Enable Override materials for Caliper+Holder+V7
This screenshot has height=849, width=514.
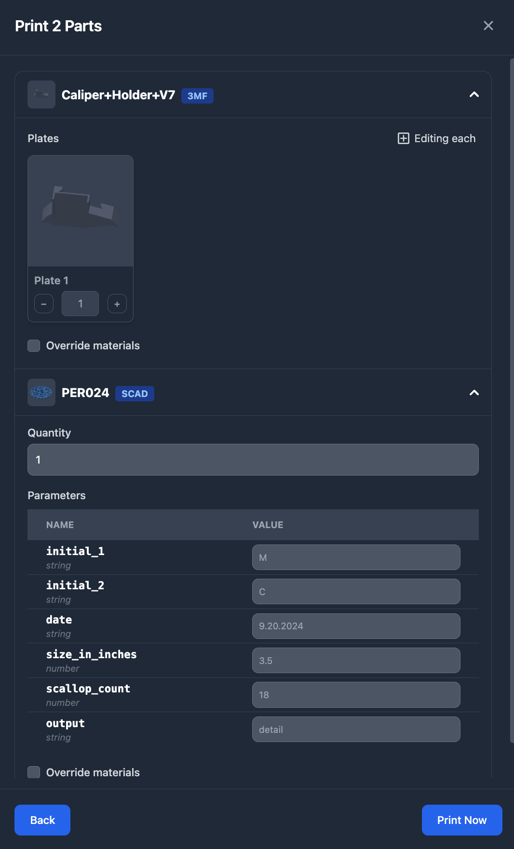[x=34, y=346]
